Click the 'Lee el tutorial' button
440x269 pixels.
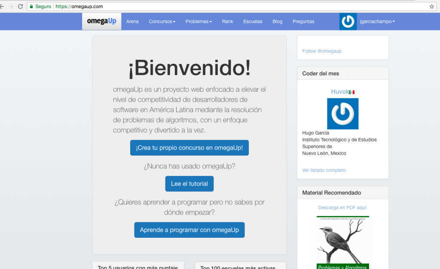tap(189, 184)
